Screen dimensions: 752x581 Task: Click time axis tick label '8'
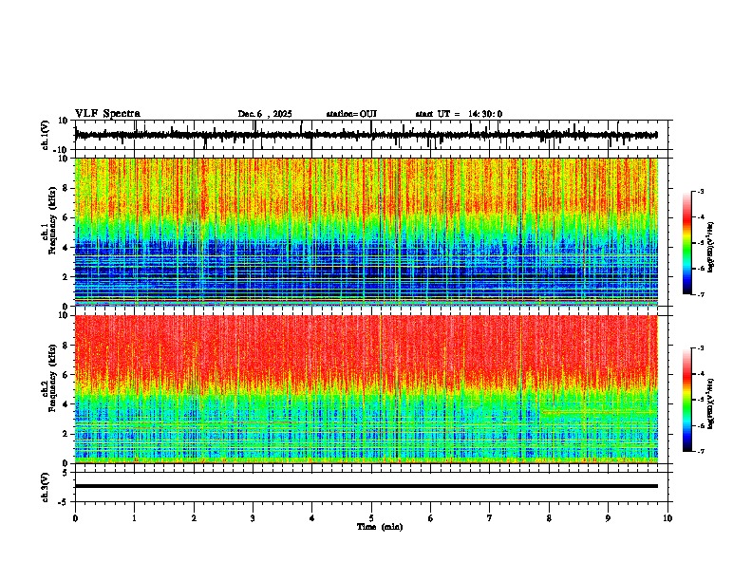pos(549,518)
